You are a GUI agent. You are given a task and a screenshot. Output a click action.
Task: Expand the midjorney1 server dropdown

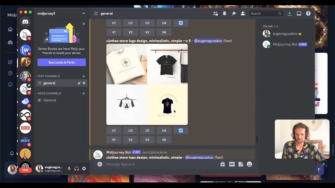coord(84,14)
